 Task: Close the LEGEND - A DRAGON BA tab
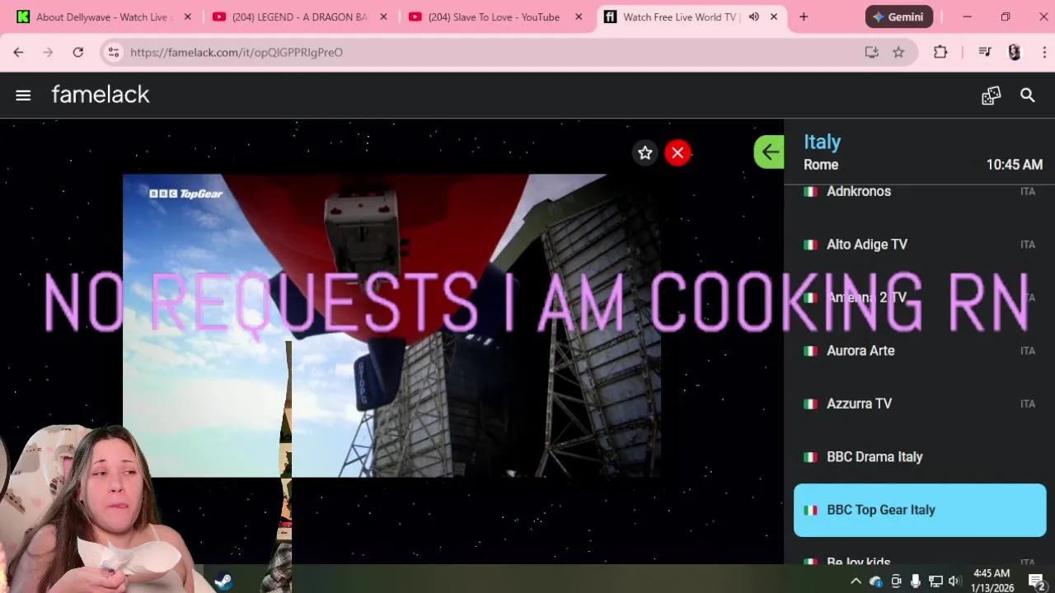pyautogui.click(x=383, y=16)
